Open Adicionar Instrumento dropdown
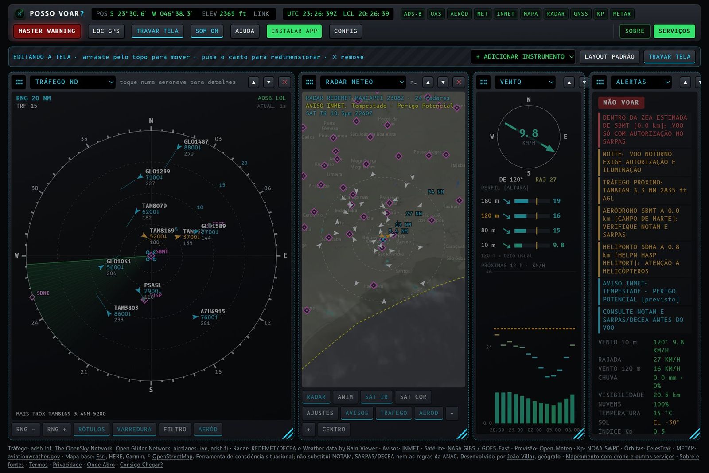 point(523,57)
